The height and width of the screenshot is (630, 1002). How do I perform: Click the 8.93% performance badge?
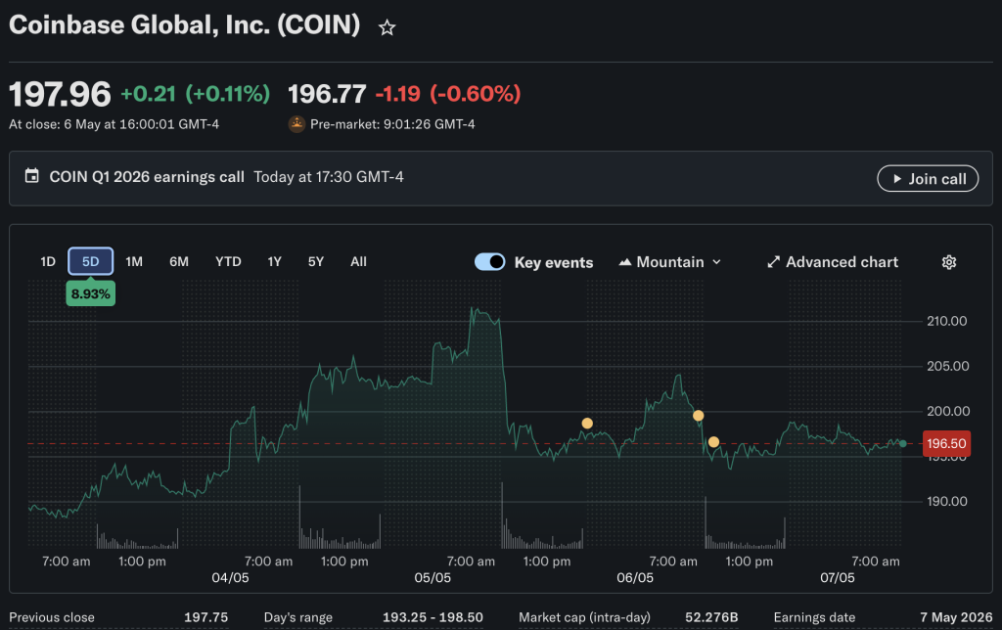pos(91,293)
